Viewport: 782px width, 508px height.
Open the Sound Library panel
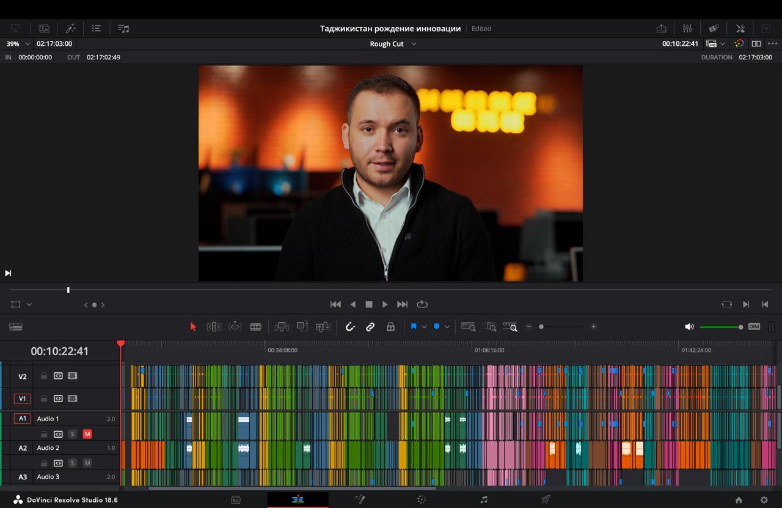tap(123, 28)
